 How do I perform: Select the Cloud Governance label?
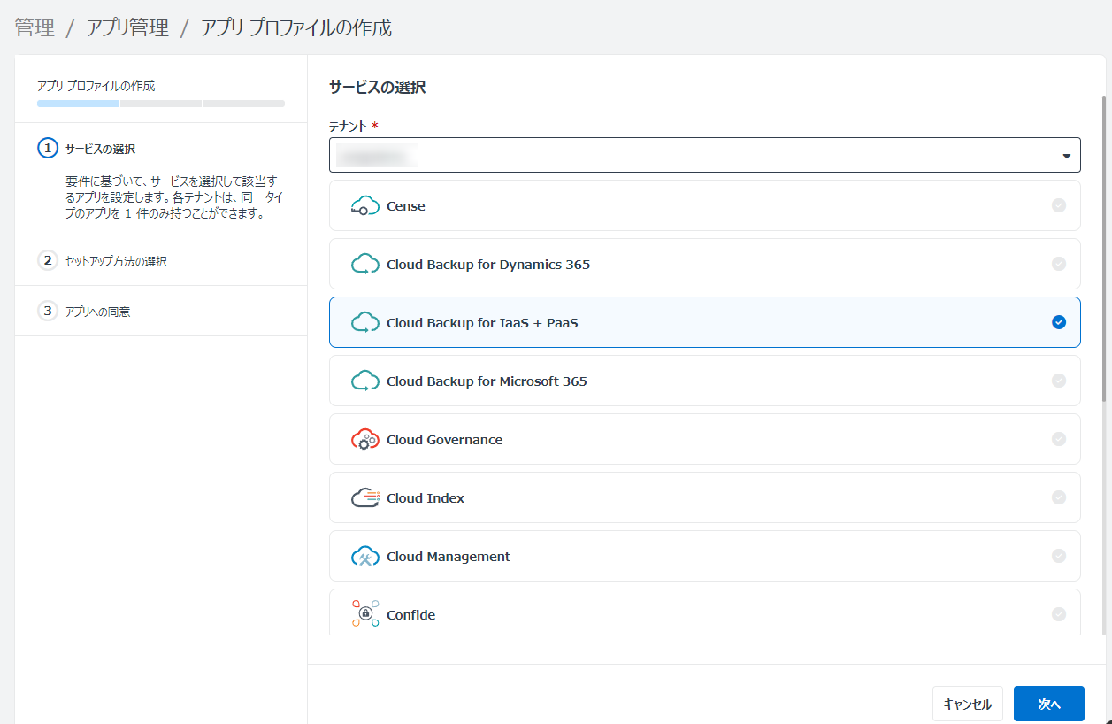444,440
